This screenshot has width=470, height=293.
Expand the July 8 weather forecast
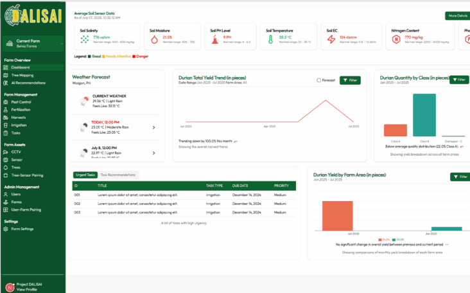pyautogui.click(x=153, y=152)
